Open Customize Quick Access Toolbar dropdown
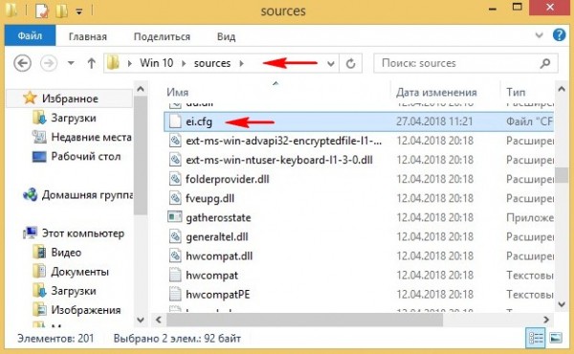Image resolution: width=574 pixels, height=354 pixels. (x=78, y=12)
